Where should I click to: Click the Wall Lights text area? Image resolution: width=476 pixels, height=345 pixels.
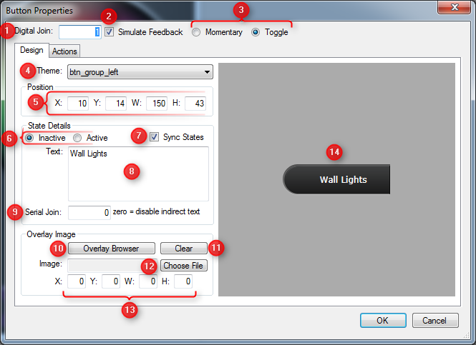pos(138,174)
